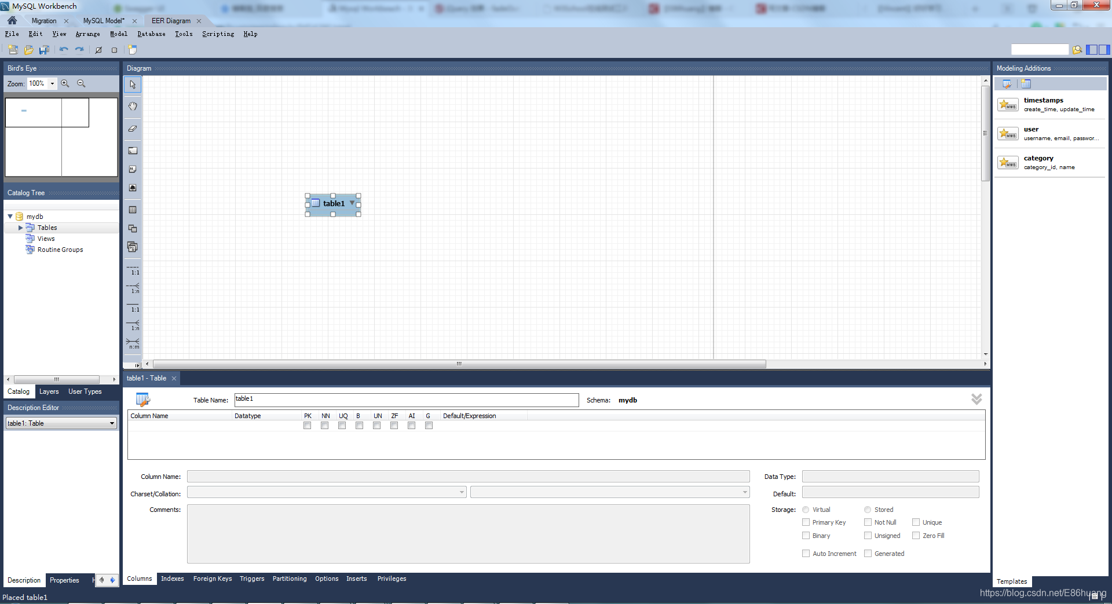
Task: Select the identifying 1:n relationship tool
Action: tap(133, 325)
